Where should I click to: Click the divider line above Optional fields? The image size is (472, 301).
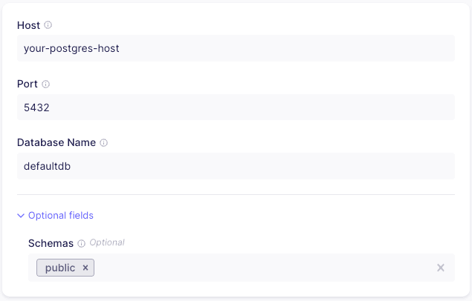(x=236, y=195)
